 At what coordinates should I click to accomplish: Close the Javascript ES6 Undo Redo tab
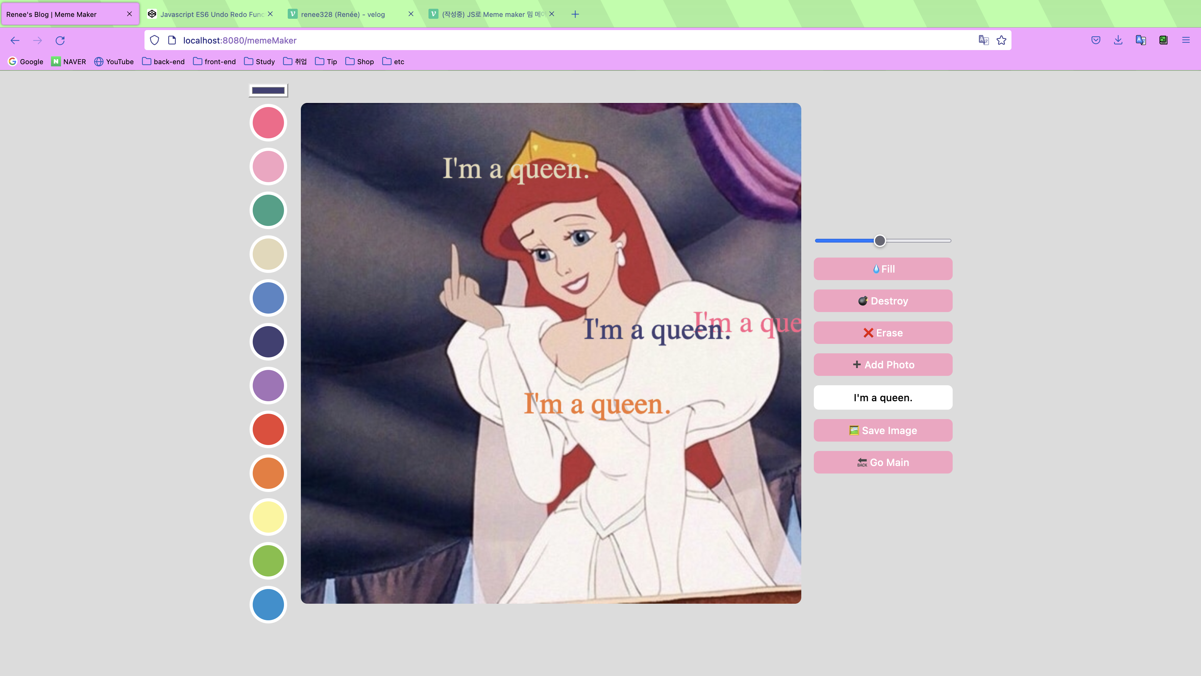point(271,14)
